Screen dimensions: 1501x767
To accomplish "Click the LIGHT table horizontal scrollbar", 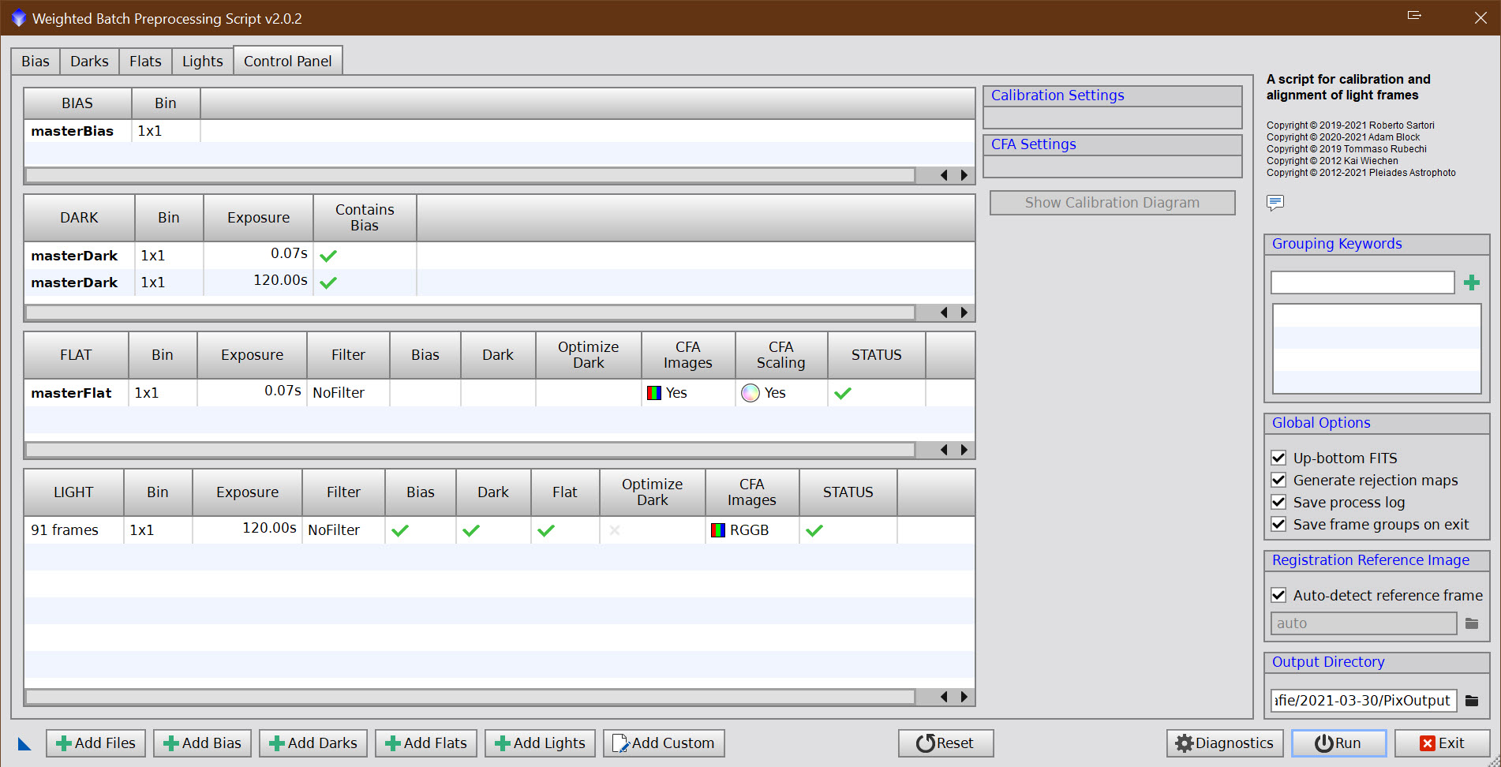I will click(470, 697).
